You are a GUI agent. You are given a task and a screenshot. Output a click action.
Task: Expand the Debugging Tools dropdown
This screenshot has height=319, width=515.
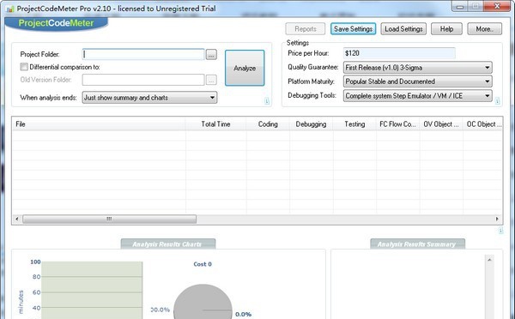(417, 96)
